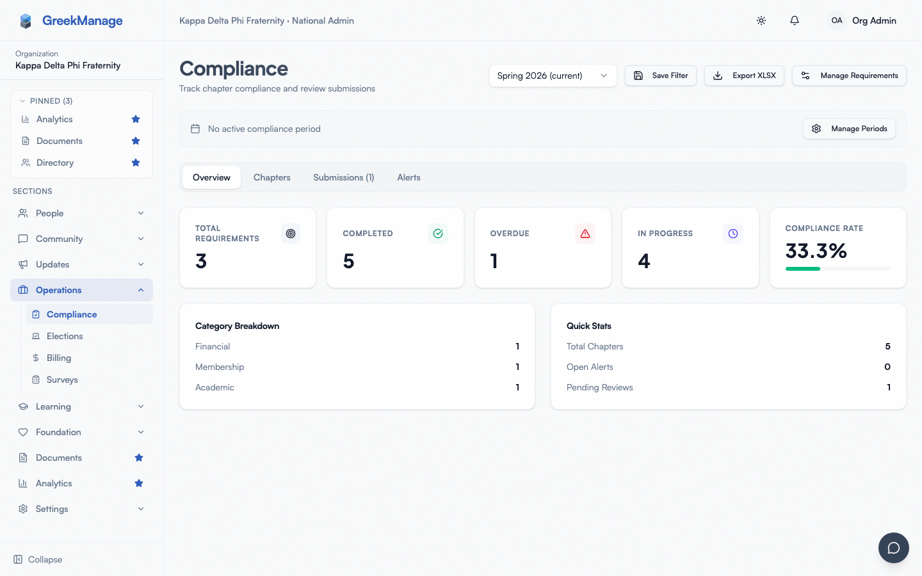This screenshot has height=576, width=922.
Task: Click the People section icon
Action: (x=23, y=213)
